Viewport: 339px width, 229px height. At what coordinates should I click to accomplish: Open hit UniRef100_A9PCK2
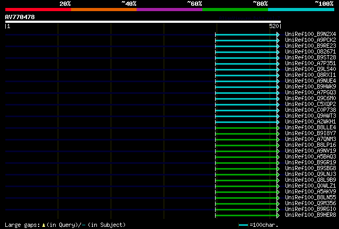310,40
